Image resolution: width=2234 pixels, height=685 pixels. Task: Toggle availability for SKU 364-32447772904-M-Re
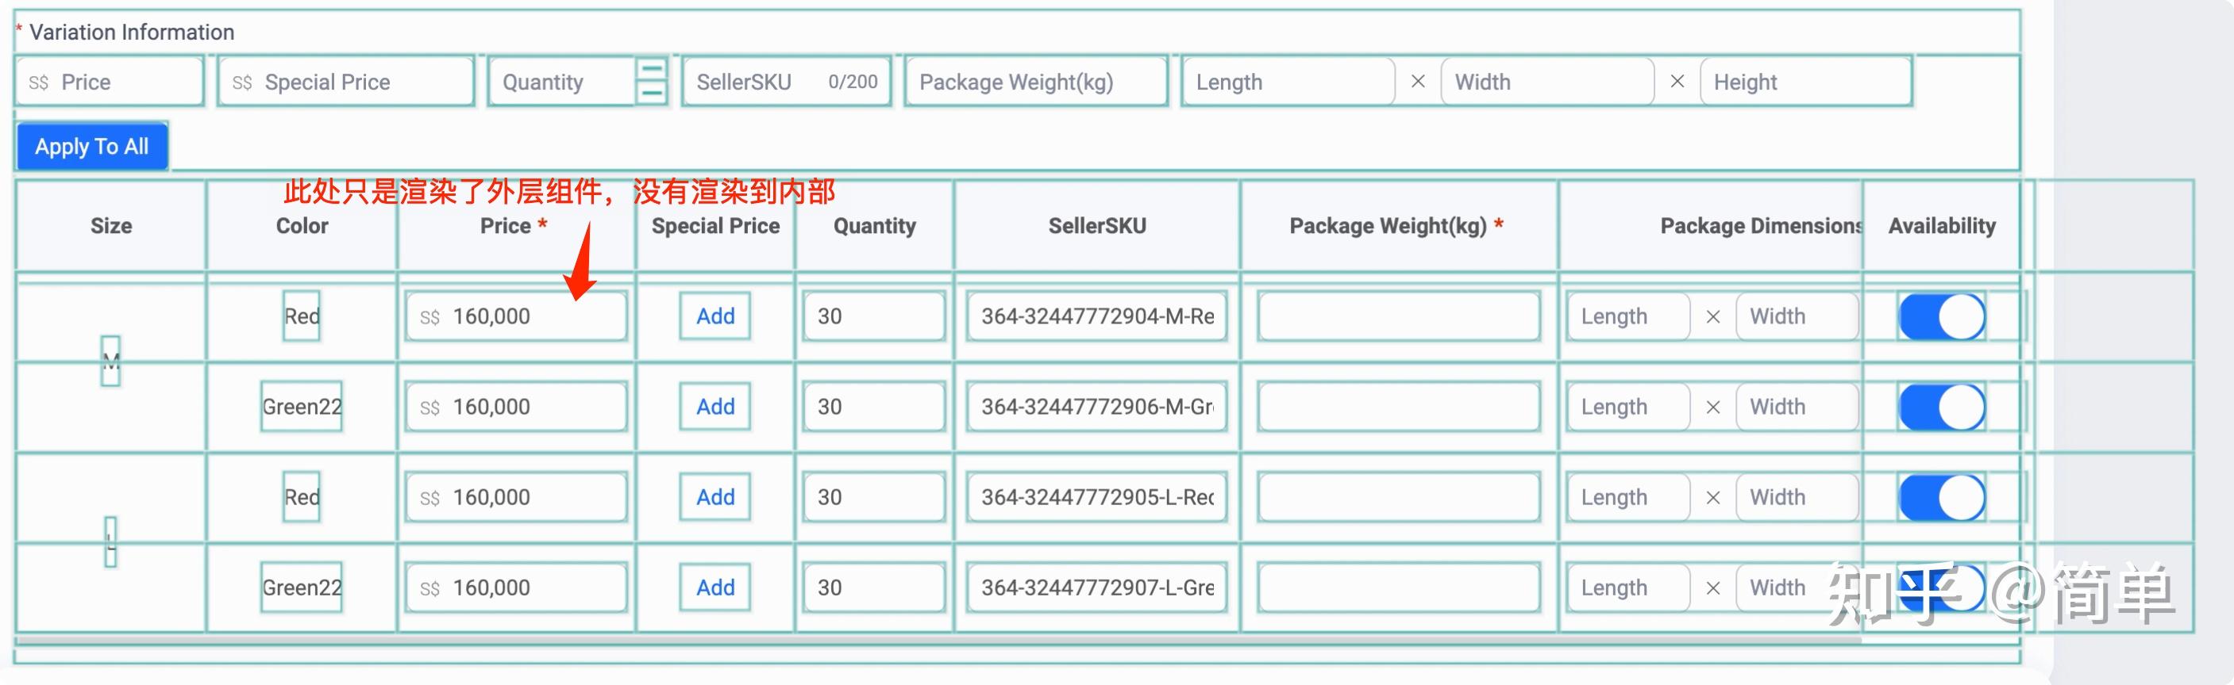1942,317
